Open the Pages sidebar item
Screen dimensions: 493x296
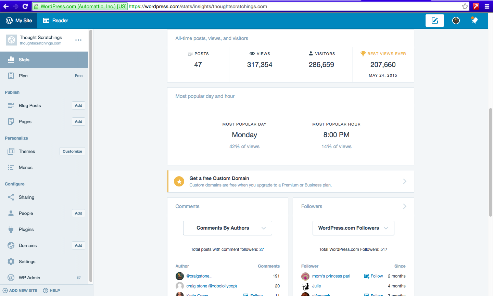pos(44,121)
